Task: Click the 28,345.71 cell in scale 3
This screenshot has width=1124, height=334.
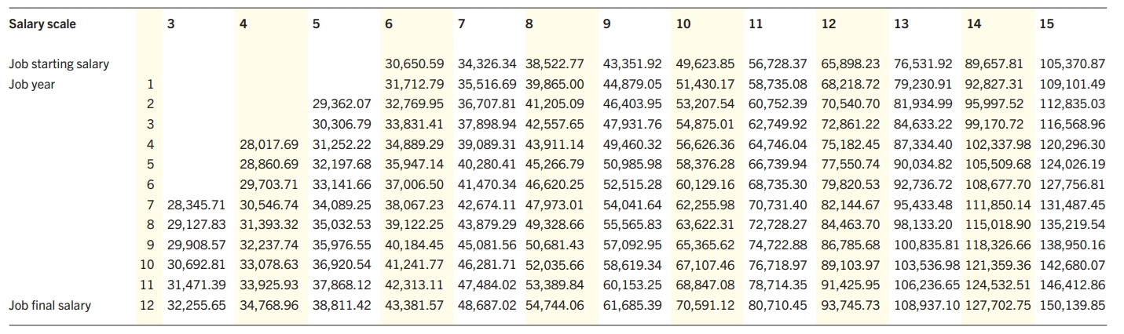Action: (x=198, y=205)
